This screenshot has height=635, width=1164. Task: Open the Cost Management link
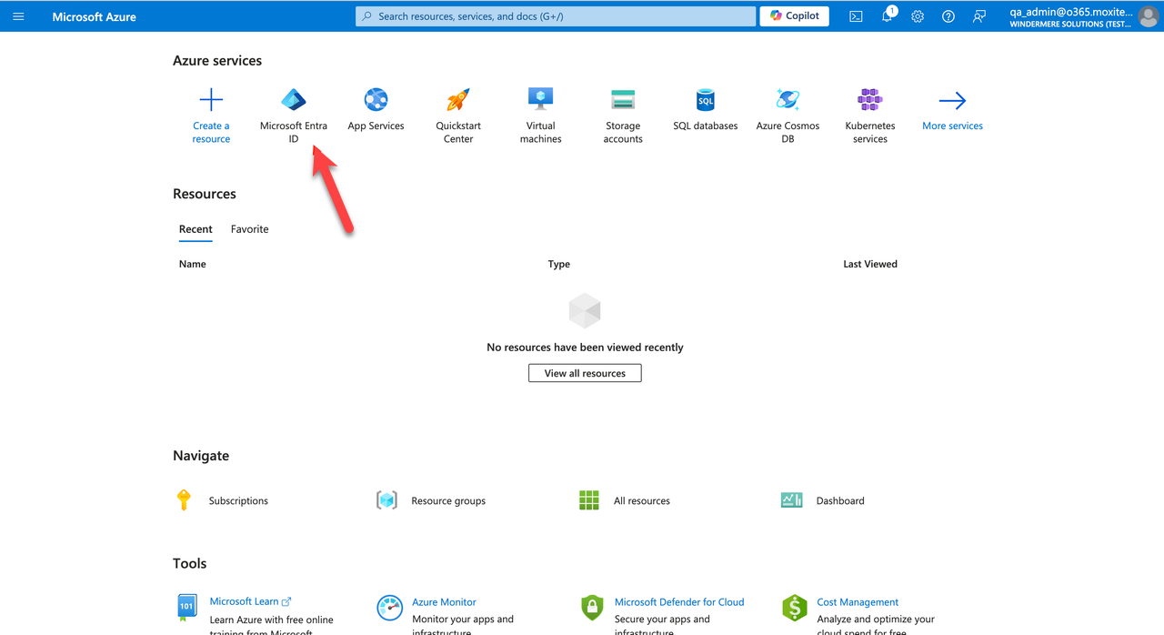[x=858, y=602]
